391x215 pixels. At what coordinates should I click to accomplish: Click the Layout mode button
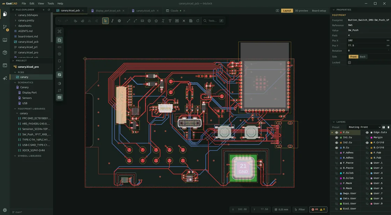[287, 11]
